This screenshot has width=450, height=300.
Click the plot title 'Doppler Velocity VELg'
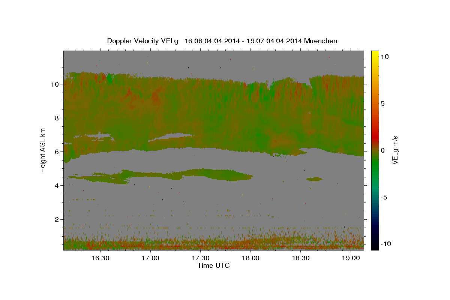coord(144,41)
